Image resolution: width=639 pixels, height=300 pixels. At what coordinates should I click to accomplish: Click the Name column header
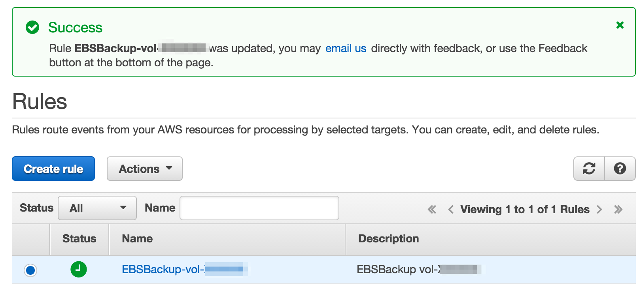coord(136,238)
